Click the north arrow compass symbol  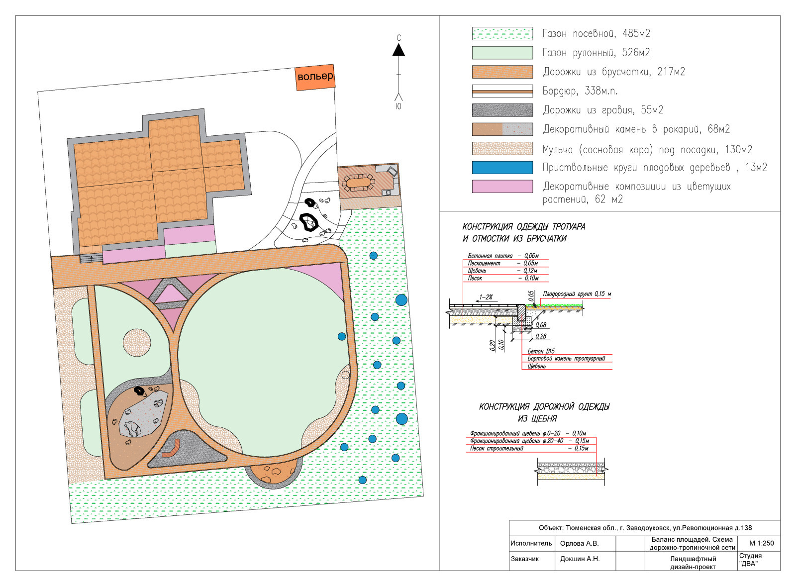[398, 73]
